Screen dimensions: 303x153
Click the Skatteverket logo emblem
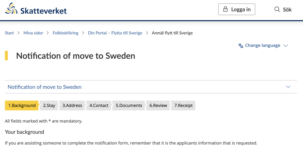pyautogui.click(x=12, y=9)
